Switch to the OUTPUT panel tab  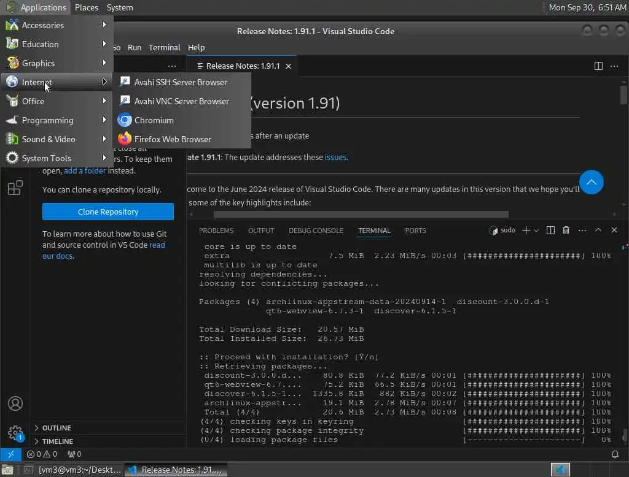pyautogui.click(x=260, y=231)
